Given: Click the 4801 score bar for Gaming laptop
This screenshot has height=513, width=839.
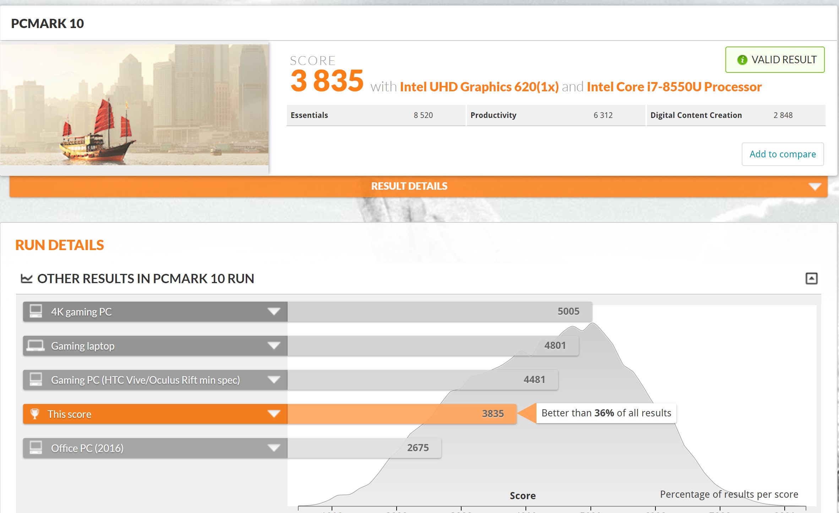Looking at the screenshot, I should 433,346.
